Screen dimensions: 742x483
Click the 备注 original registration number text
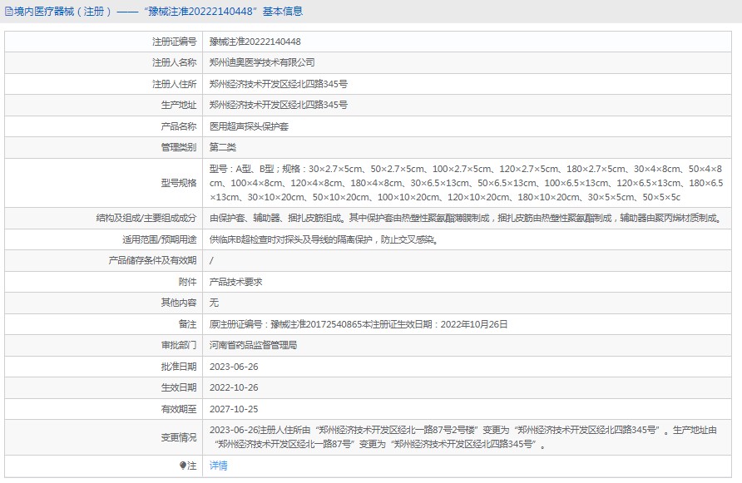point(359,324)
